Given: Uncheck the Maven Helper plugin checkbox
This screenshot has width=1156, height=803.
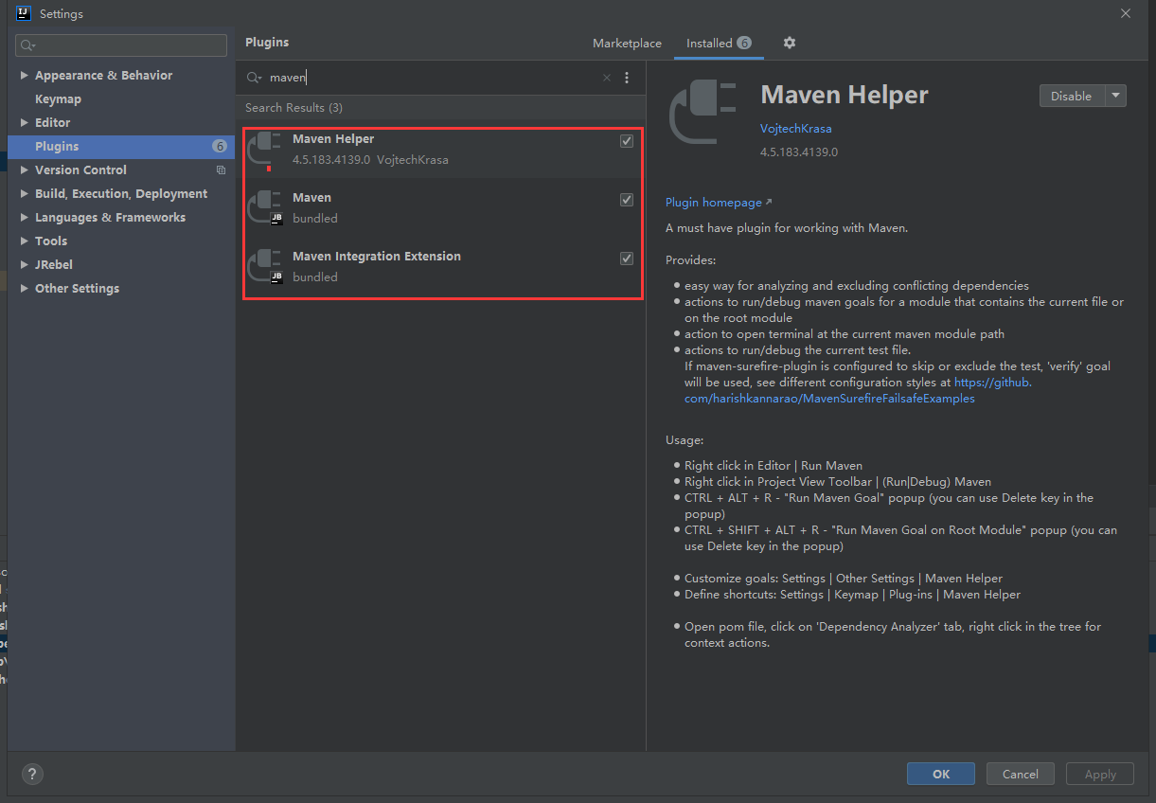Looking at the screenshot, I should point(627,140).
